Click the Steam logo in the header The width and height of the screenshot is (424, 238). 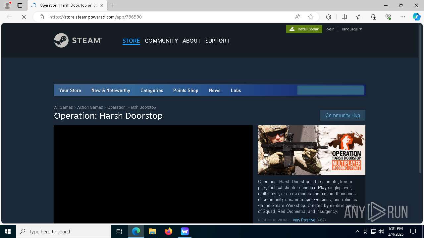pos(78,40)
